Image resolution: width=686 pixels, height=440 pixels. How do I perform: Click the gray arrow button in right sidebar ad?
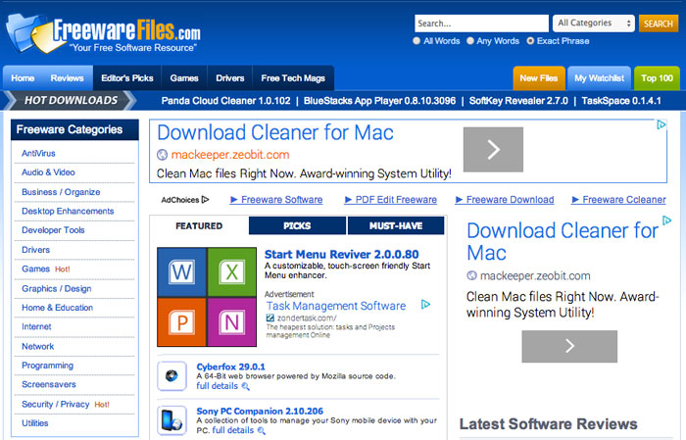pos(569,346)
